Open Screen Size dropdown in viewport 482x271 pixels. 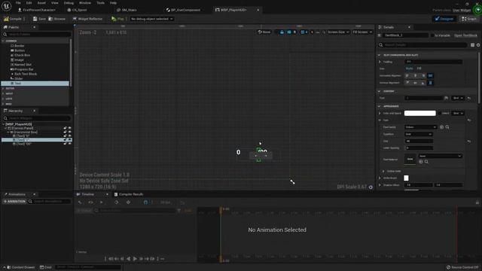(x=337, y=32)
